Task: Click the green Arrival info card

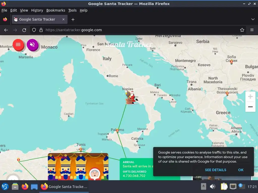Action: pyautogui.click(x=137, y=169)
